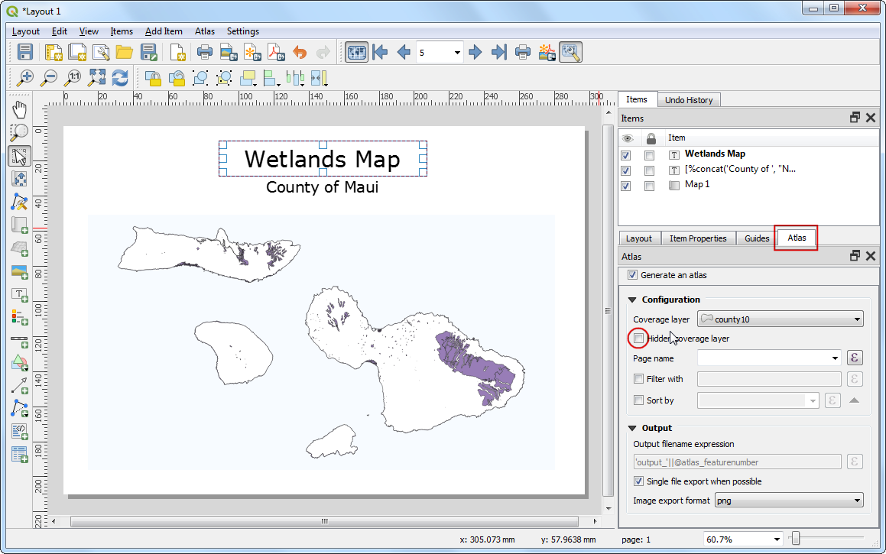This screenshot has height=554, width=886.
Task: Open the Image export format dropdown
Action: (x=788, y=501)
